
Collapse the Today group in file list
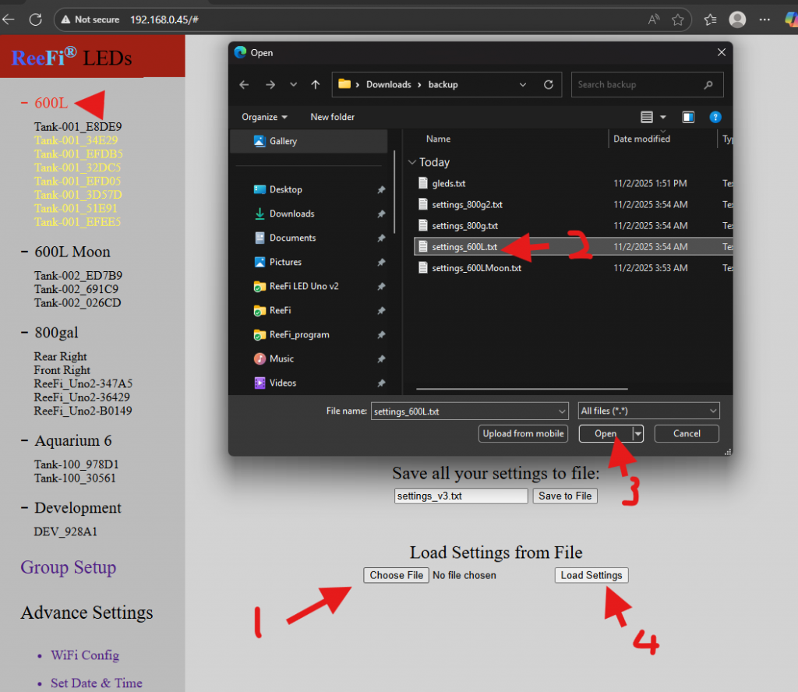(412, 163)
